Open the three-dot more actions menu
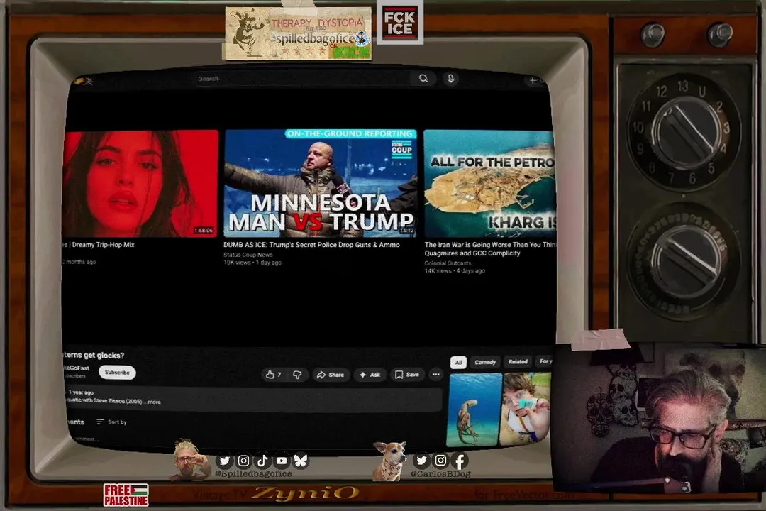The height and width of the screenshot is (511, 766). 435,375
